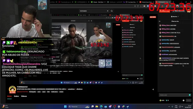Click the orange download app button
Screen dimensions: 193x109
click(x=165, y=11)
